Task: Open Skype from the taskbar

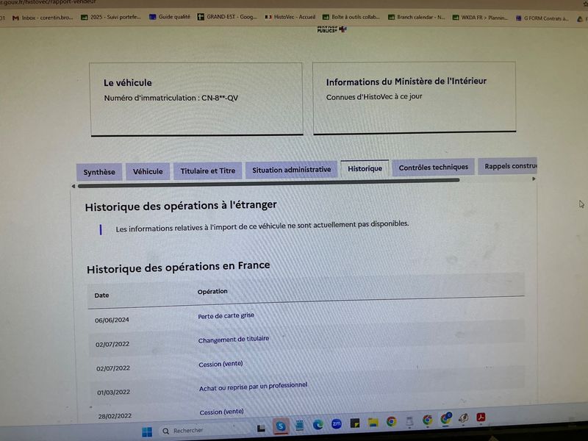Action: [281, 426]
